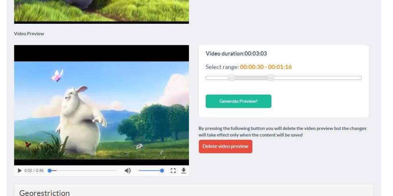The width and height of the screenshot is (393, 196).
Task: Click the selected range between the two handles
Action: pos(251,78)
